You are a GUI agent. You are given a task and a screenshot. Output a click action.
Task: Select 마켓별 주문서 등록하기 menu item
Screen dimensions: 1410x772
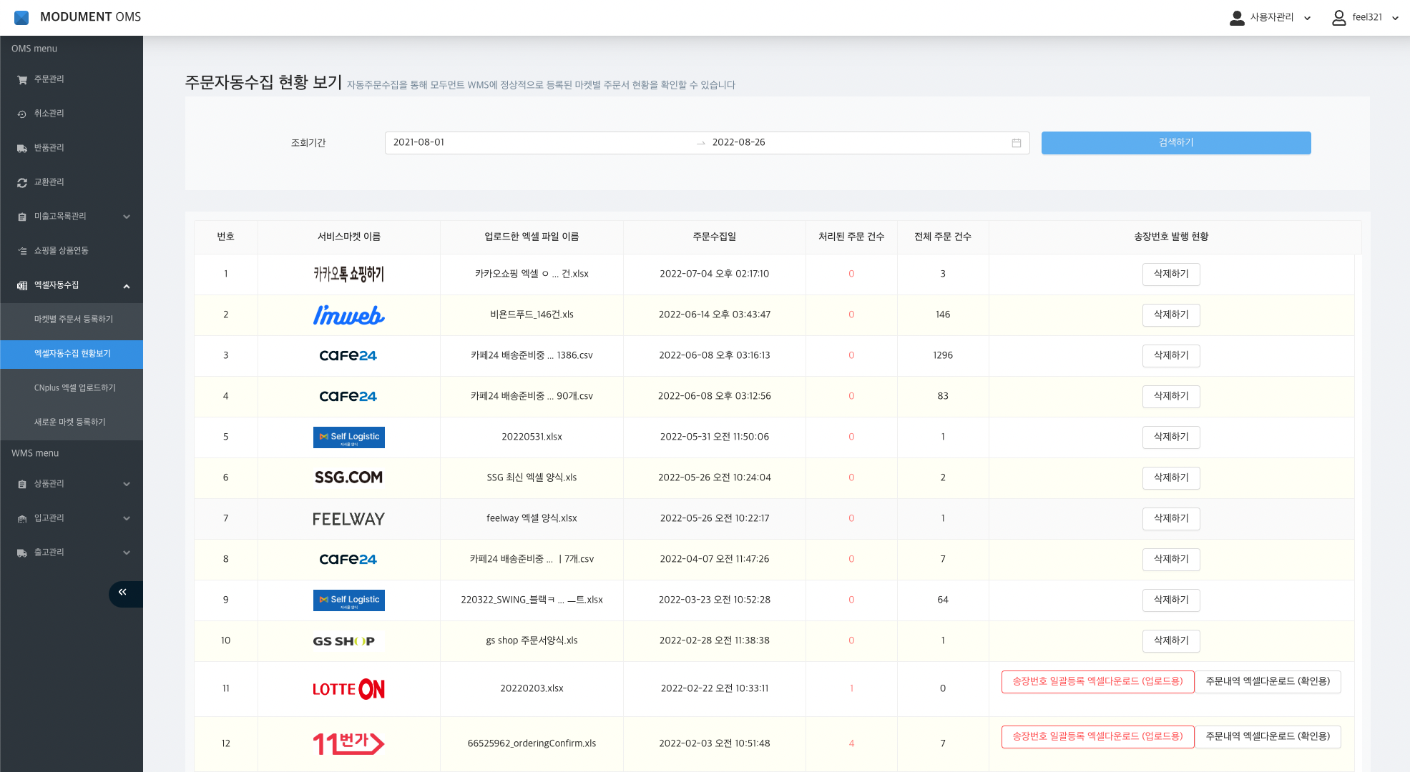pyautogui.click(x=74, y=320)
